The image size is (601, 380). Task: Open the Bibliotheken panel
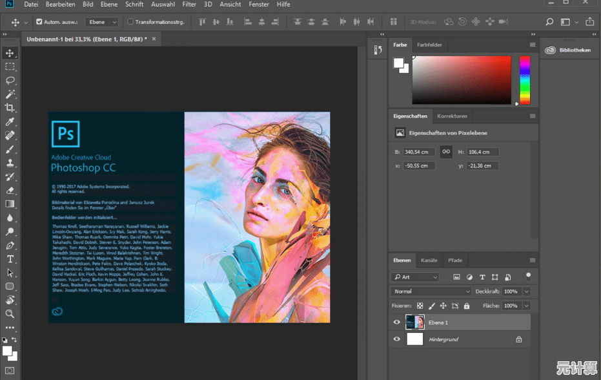click(x=569, y=50)
